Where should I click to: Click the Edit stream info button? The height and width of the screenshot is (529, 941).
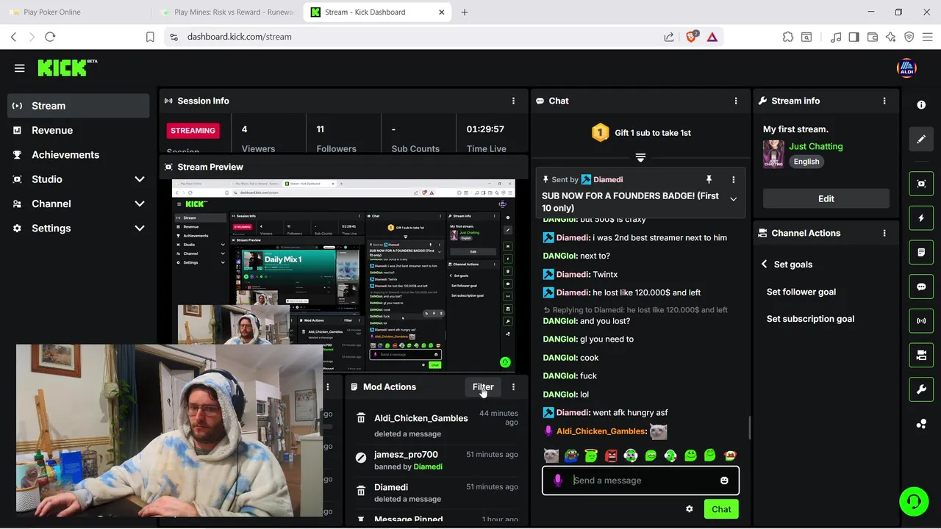pos(826,198)
